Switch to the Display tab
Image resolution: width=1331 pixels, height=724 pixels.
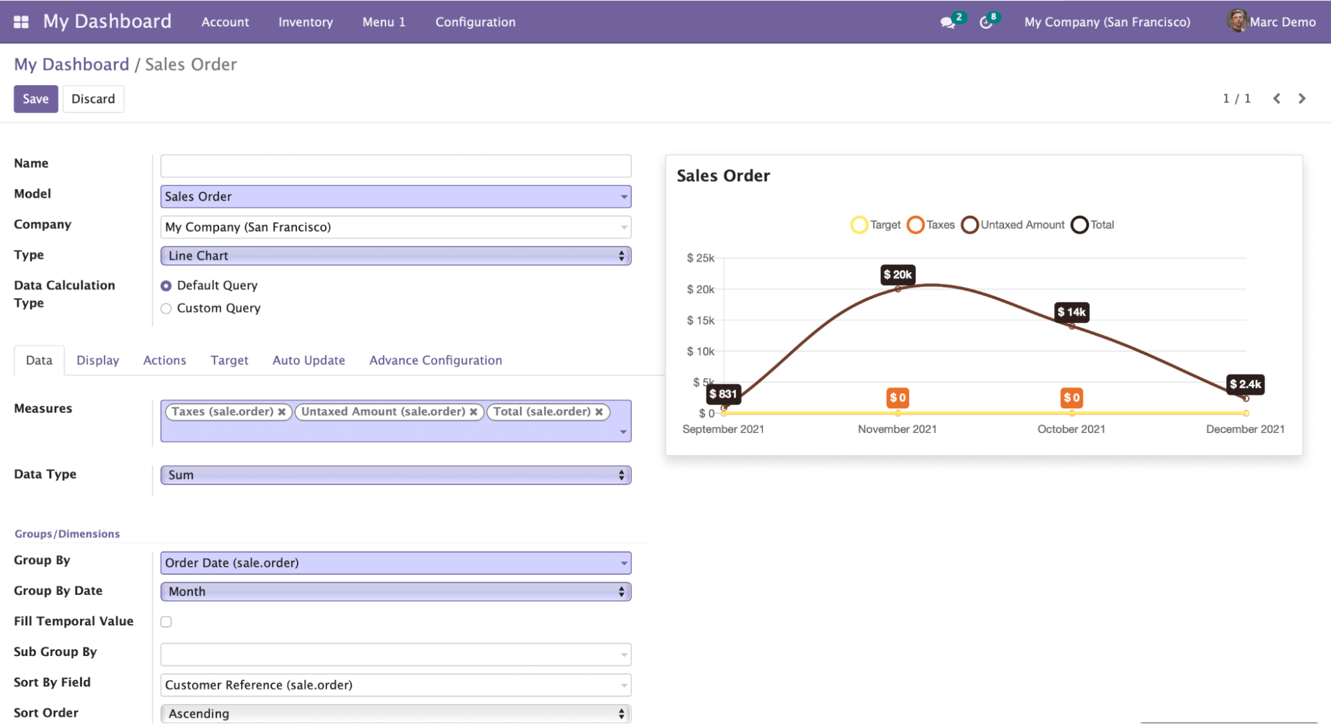pyautogui.click(x=98, y=360)
